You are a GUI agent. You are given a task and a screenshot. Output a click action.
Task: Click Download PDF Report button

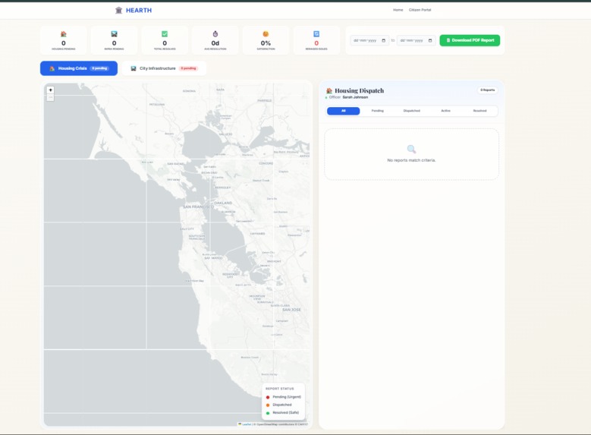tap(470, 40)
